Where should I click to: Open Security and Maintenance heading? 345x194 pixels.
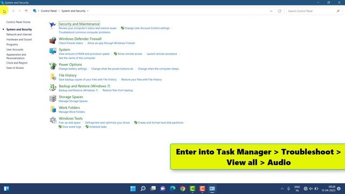coord(79,24)
